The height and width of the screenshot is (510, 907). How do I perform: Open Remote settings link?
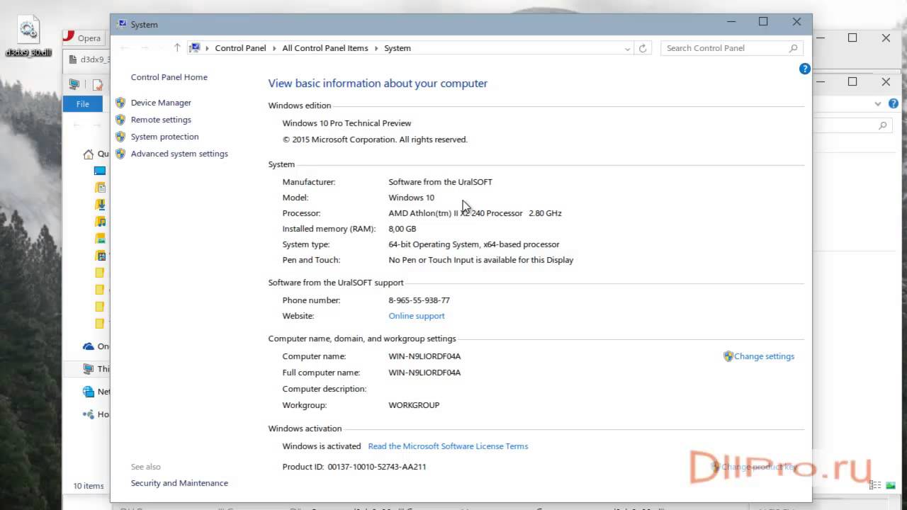161,120
